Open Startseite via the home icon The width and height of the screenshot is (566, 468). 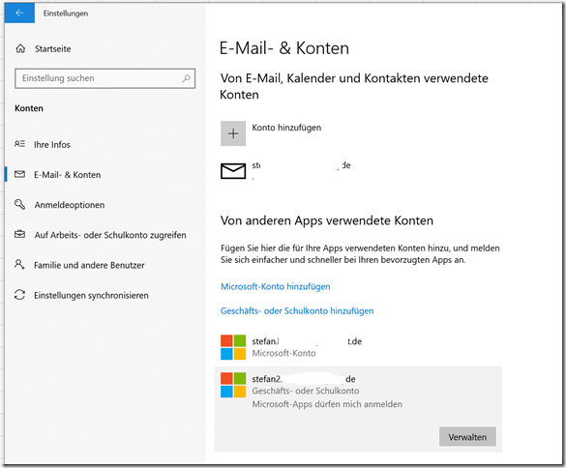pyautogui.click(x=20, y=48)
